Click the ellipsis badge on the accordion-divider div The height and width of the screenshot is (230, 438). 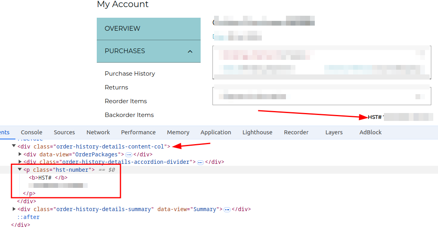tap(200, 162)
